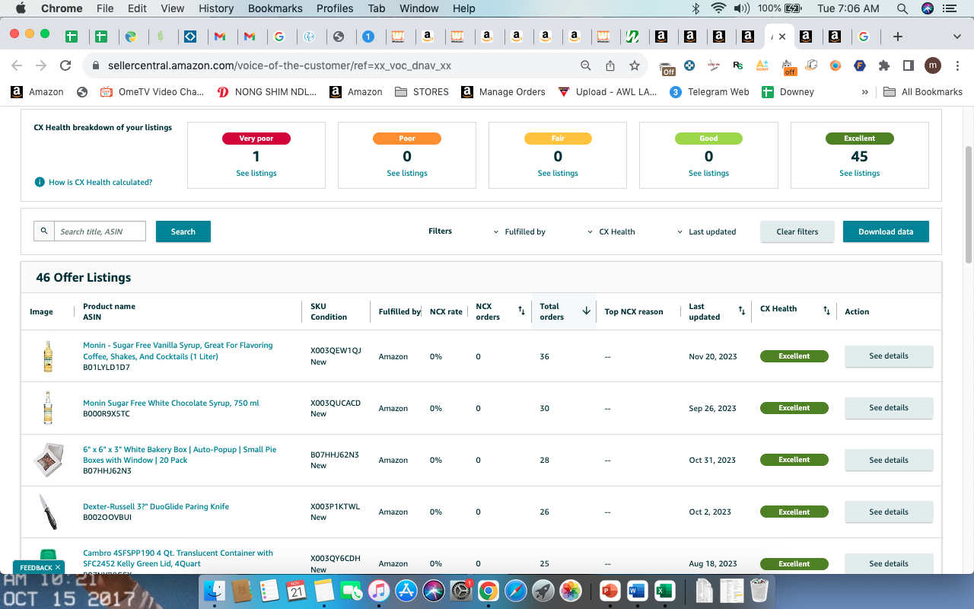See details for Monin Sugar Free Vanilla Syrup
The width and height of the screenshot is (974, 609).
(x=889, y=356)
